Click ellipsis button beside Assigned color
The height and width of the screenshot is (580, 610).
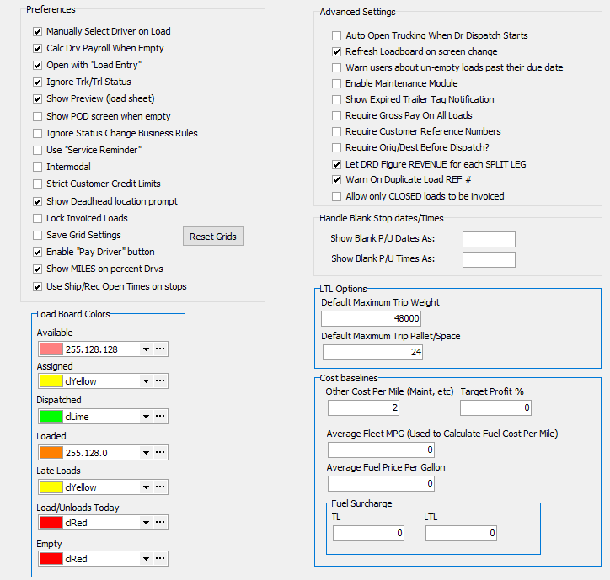point(161,381)
